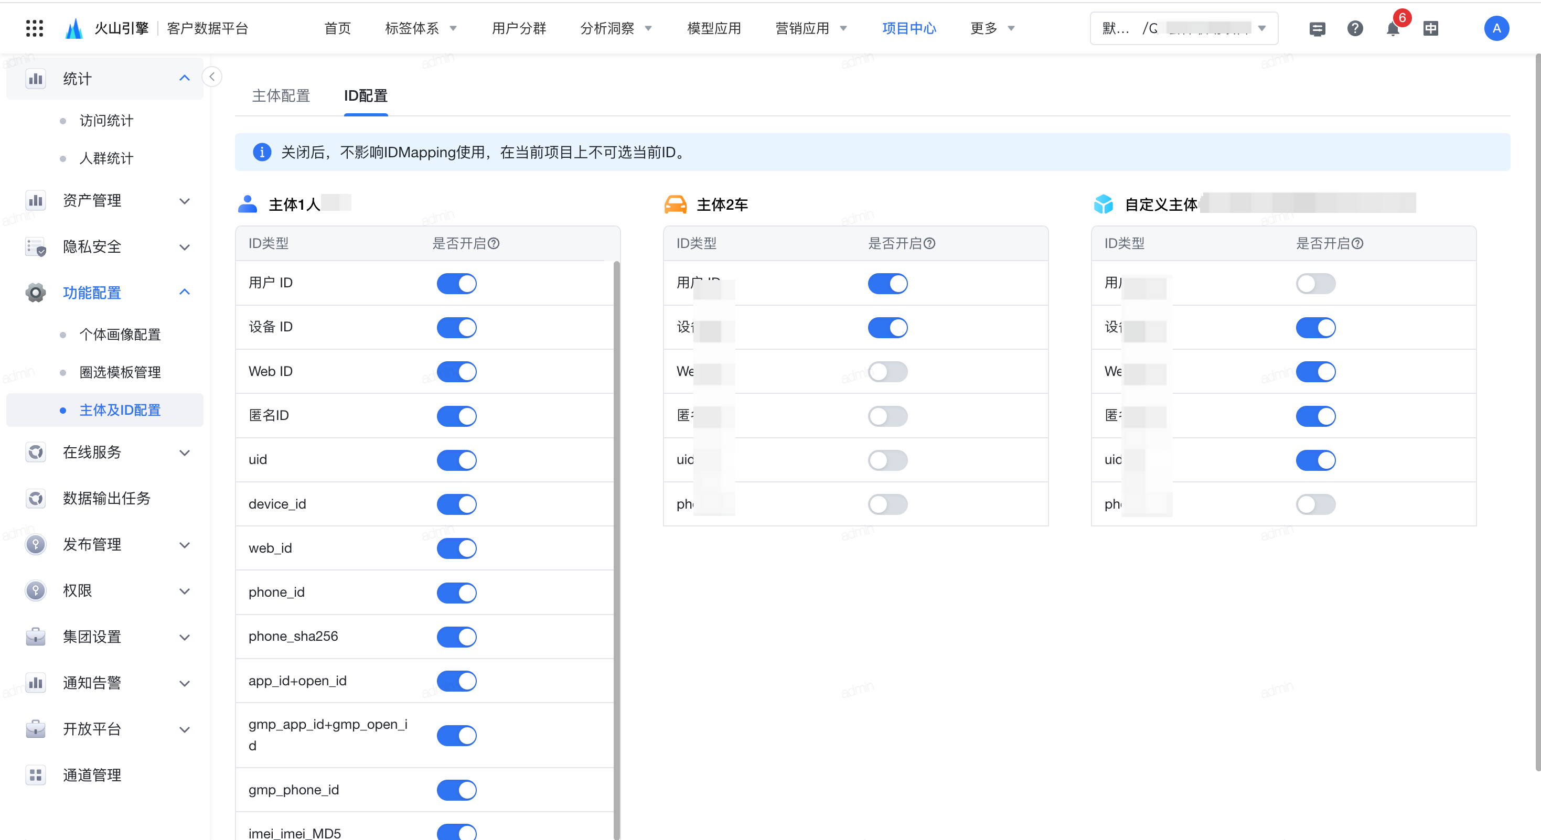
Task: Open 人群统计 in sidebar
Action: (x=106, y=158)
